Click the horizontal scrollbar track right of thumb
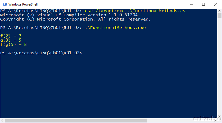The image size is (222, 123). [180, 120]
